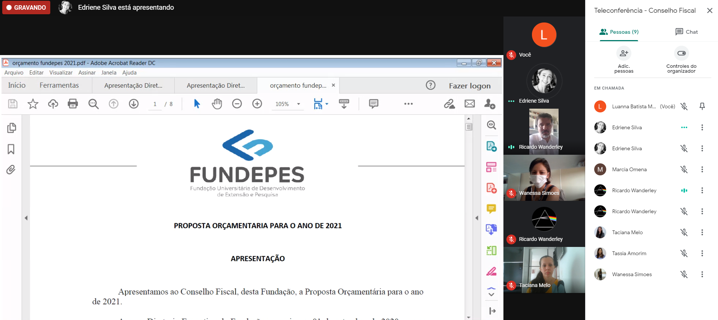Open page thumbnails panel
Viewport: 718px width, 320px height.
[11, 128]
